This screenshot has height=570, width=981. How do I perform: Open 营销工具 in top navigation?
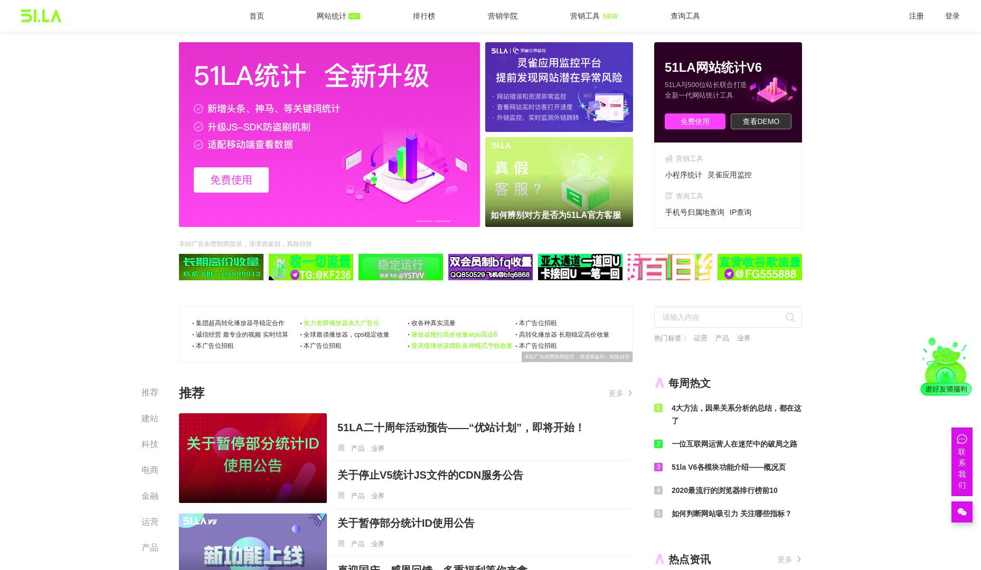click(x=585, y=16)
